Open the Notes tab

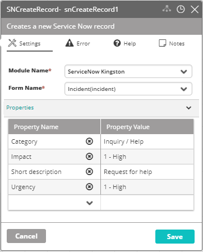click(172, 43)
